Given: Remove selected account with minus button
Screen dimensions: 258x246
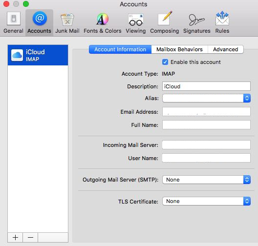Looking at the screenshot, I should [30, 237].
